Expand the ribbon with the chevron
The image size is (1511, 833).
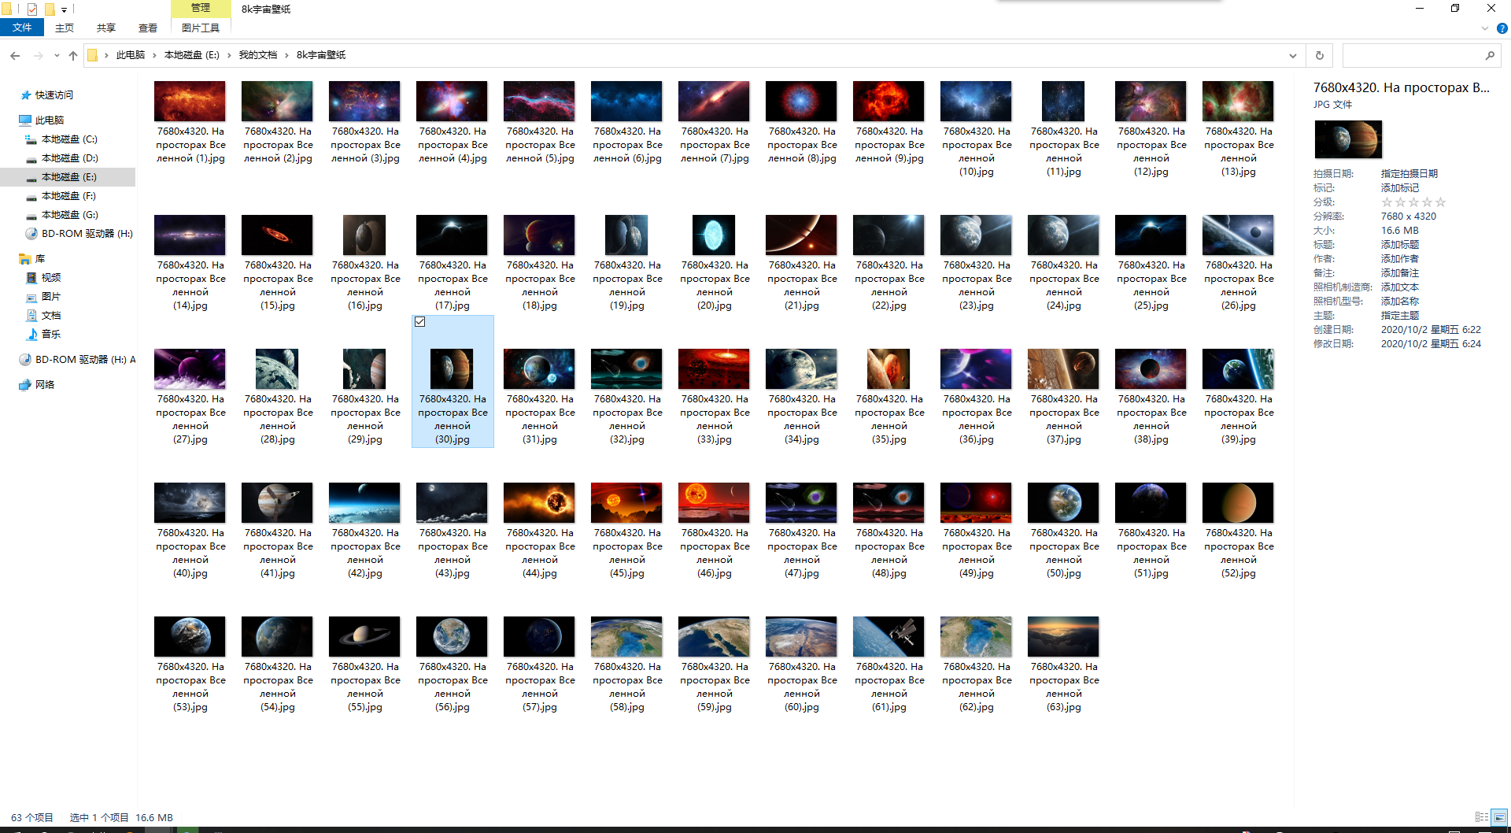pos(1485,28)
